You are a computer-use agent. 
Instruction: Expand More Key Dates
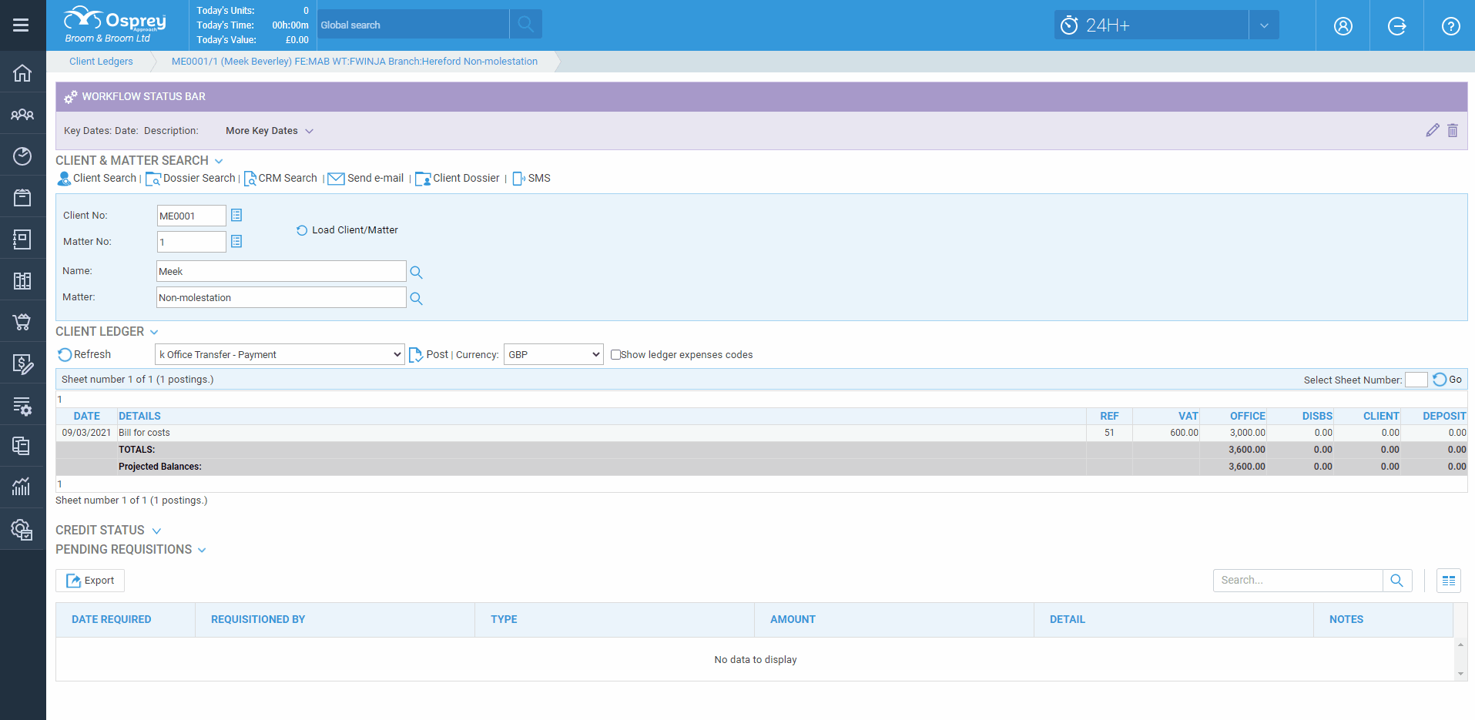[269, 131]
